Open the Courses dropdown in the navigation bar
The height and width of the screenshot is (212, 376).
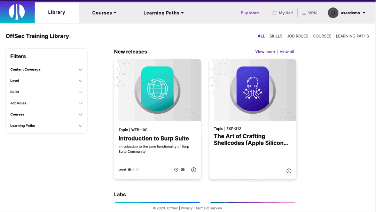(x=104, y=13)
